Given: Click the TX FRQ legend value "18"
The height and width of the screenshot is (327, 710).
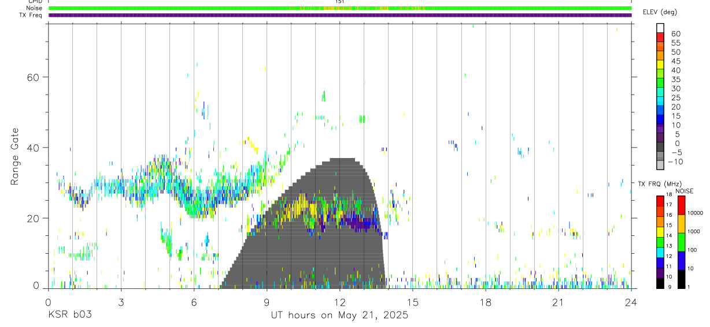Looking at the screenshot, I should pyautogui.click(x=668, y=195).
